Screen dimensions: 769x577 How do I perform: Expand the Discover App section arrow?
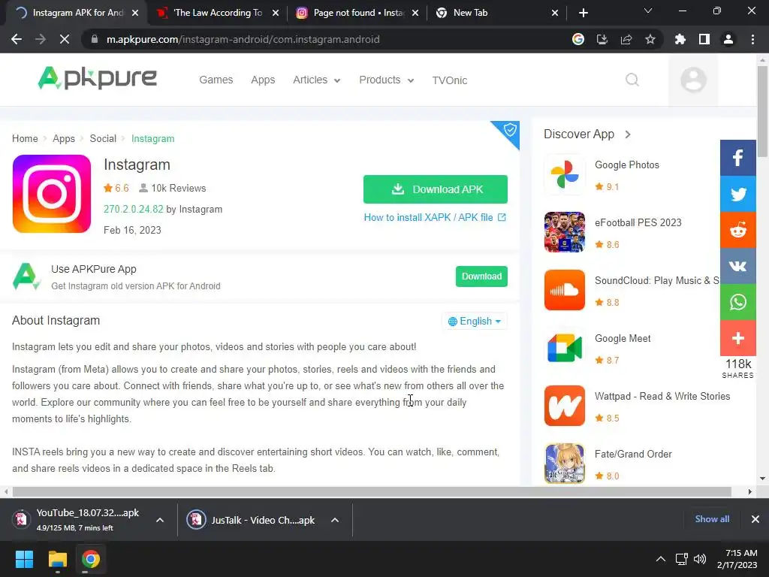coord(628,134)
